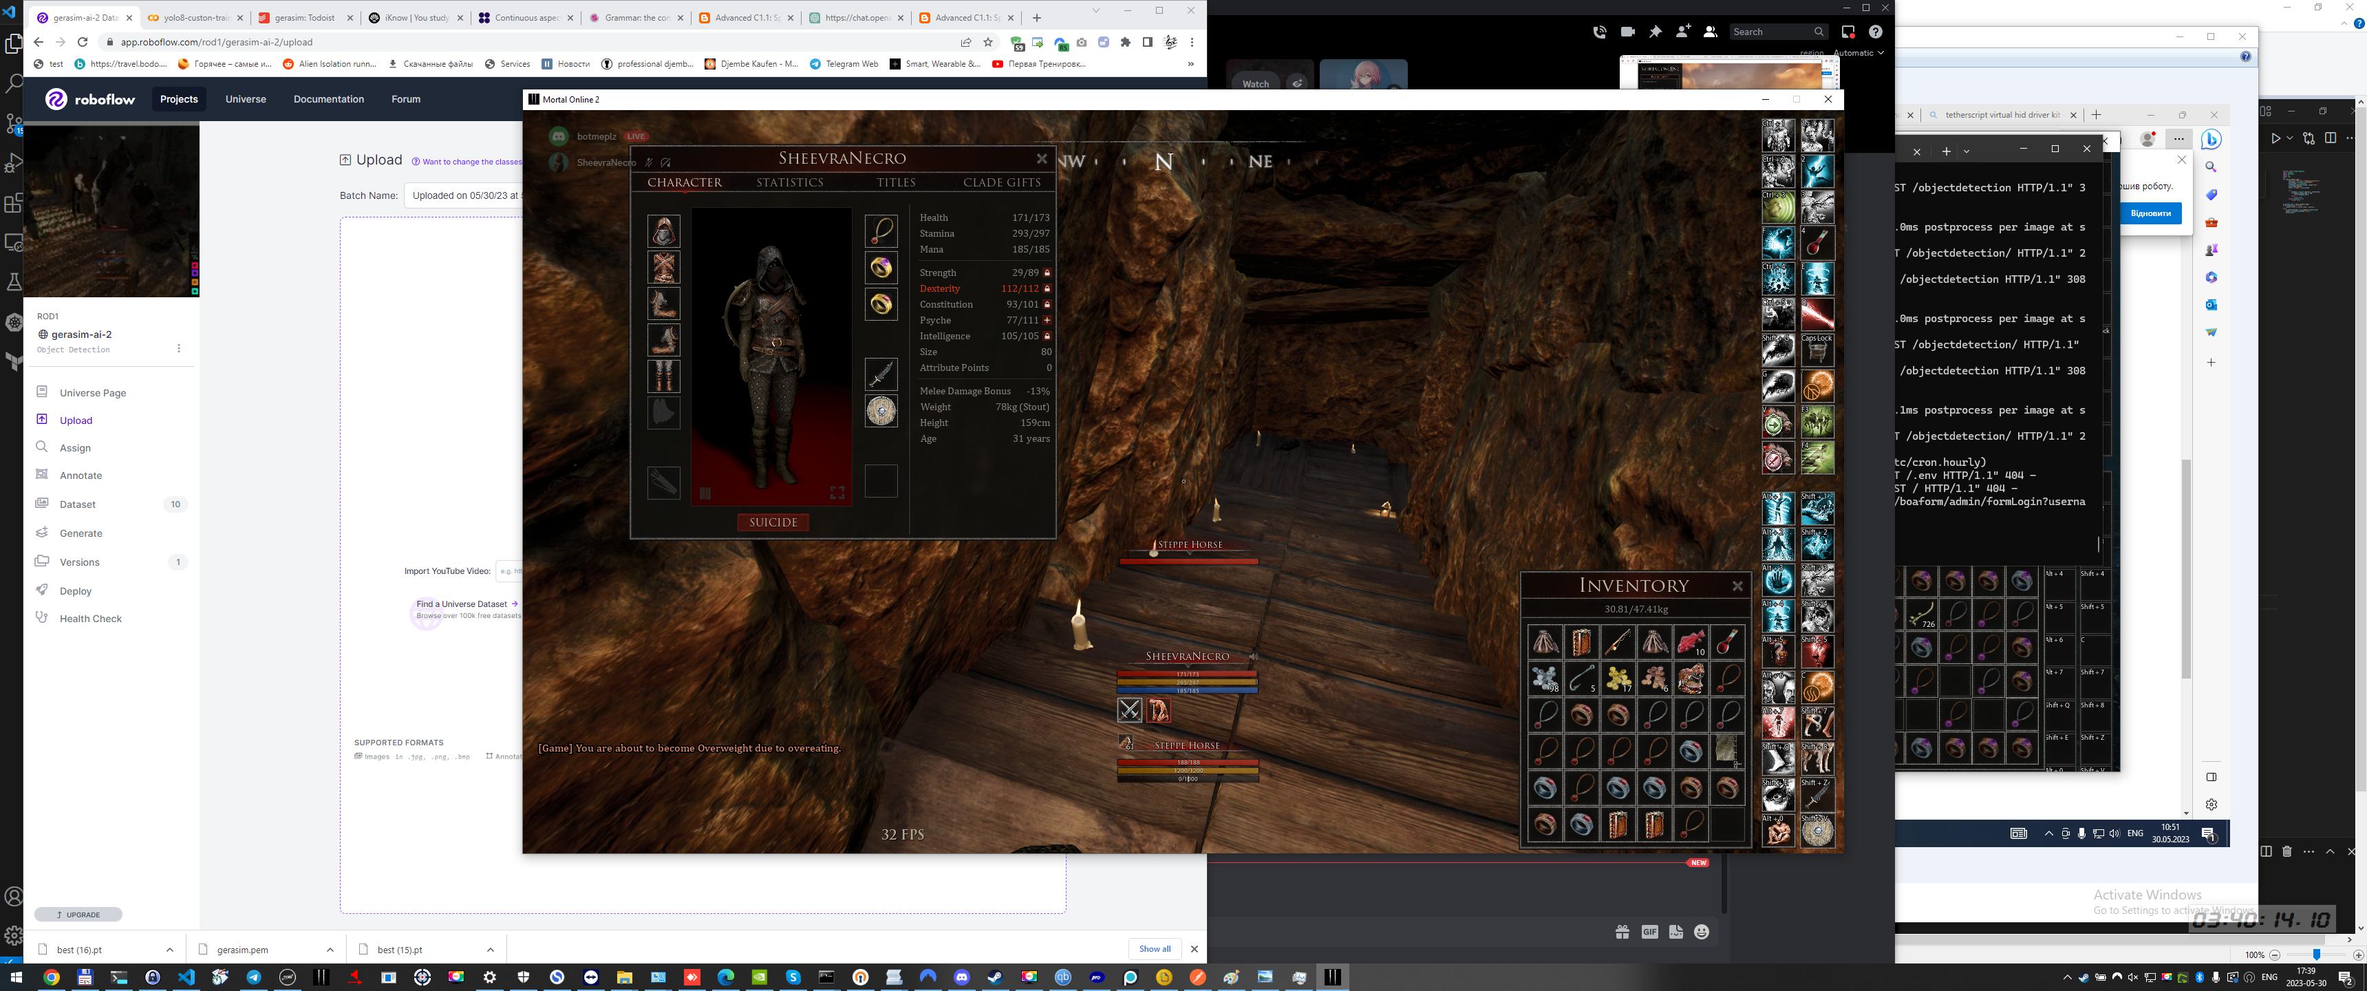Open the Clade Gifts tab
Screen dimensions: 2367x991
coord(1002,182)
